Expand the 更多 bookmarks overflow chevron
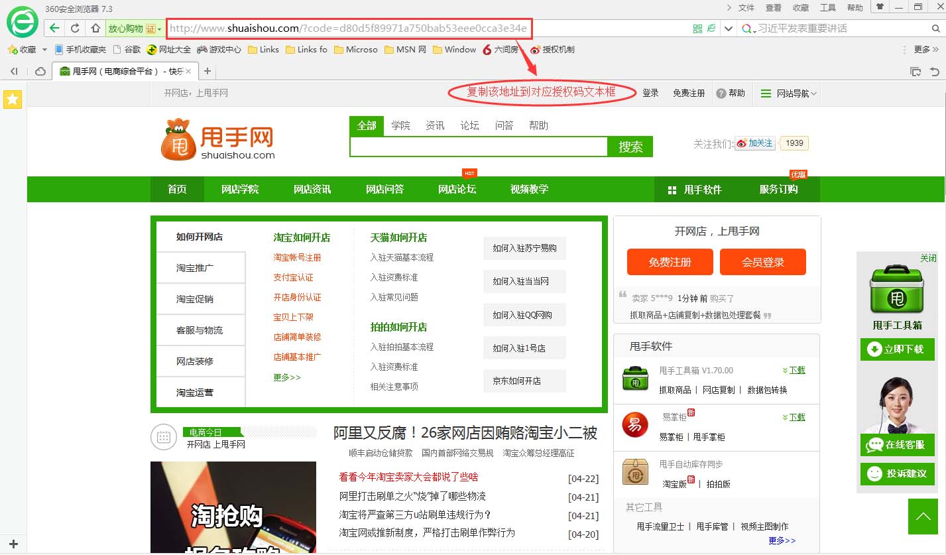946x555 pixels. pyautogui.click(x=935, y=50)
